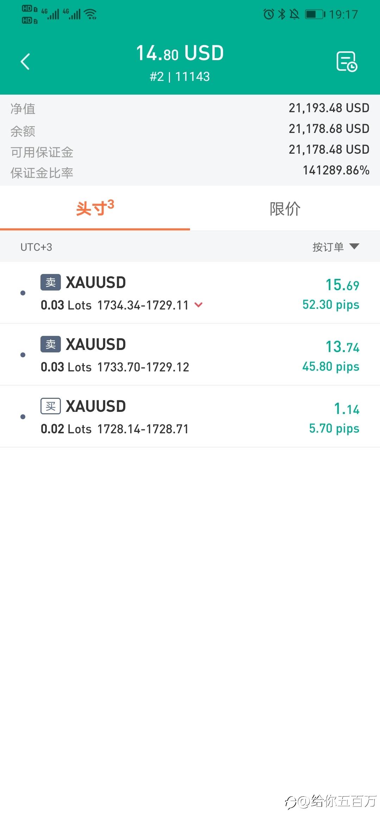
Task: Tap the sell badge on first XAUUSD position
Action: pos(51,282)
